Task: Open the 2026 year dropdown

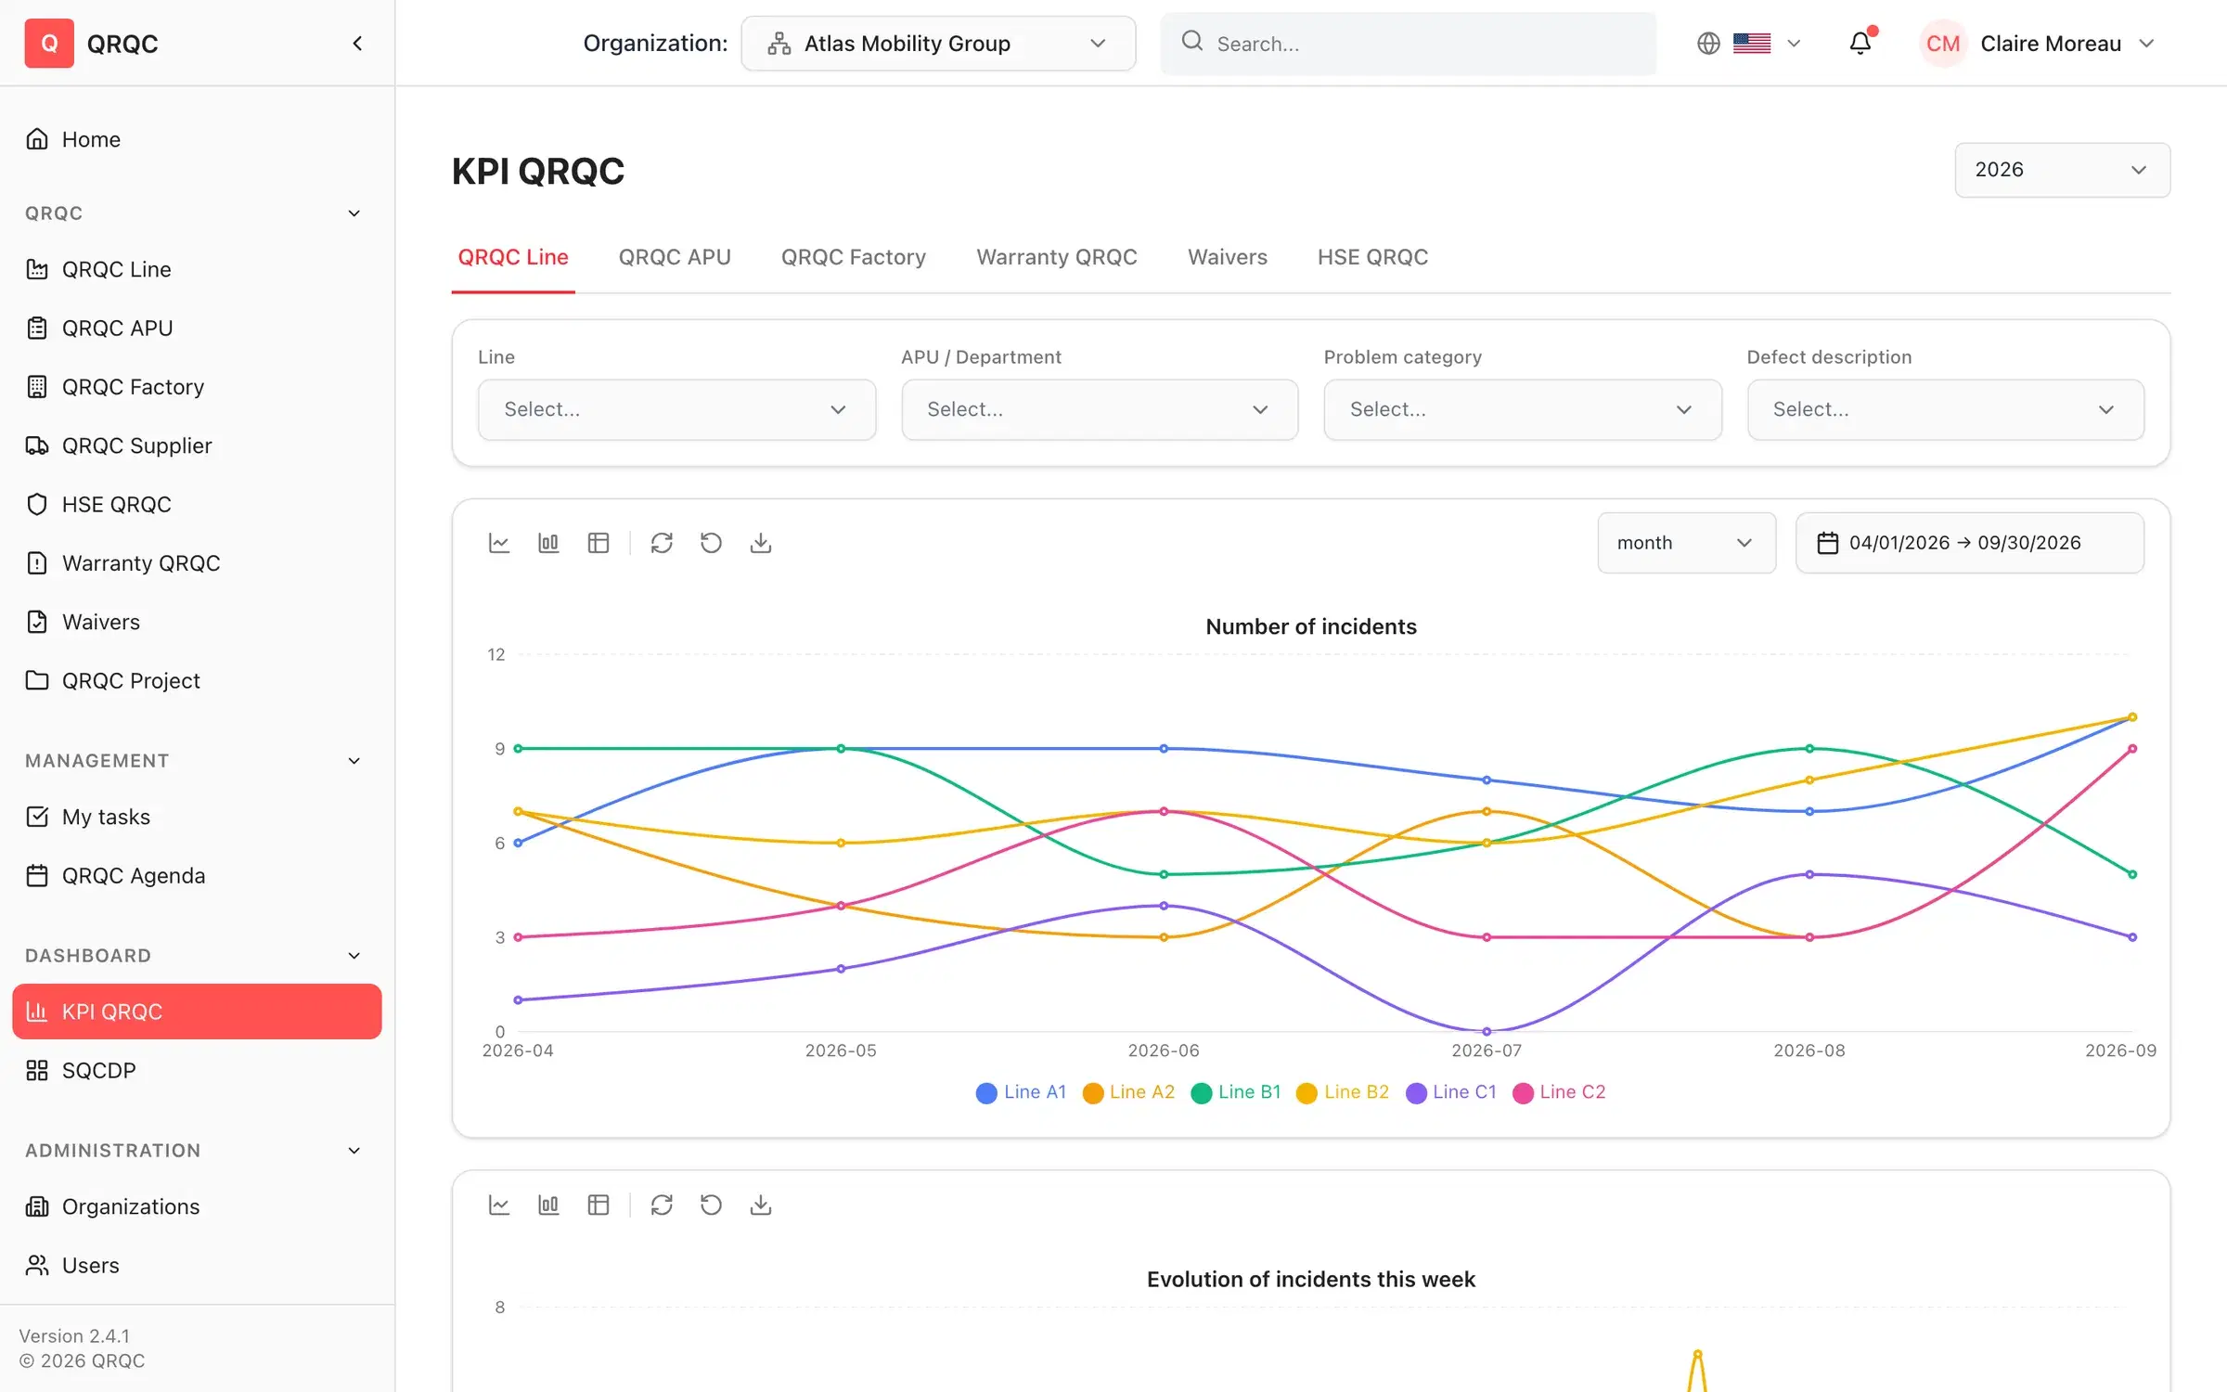Action: [2062, 170]
